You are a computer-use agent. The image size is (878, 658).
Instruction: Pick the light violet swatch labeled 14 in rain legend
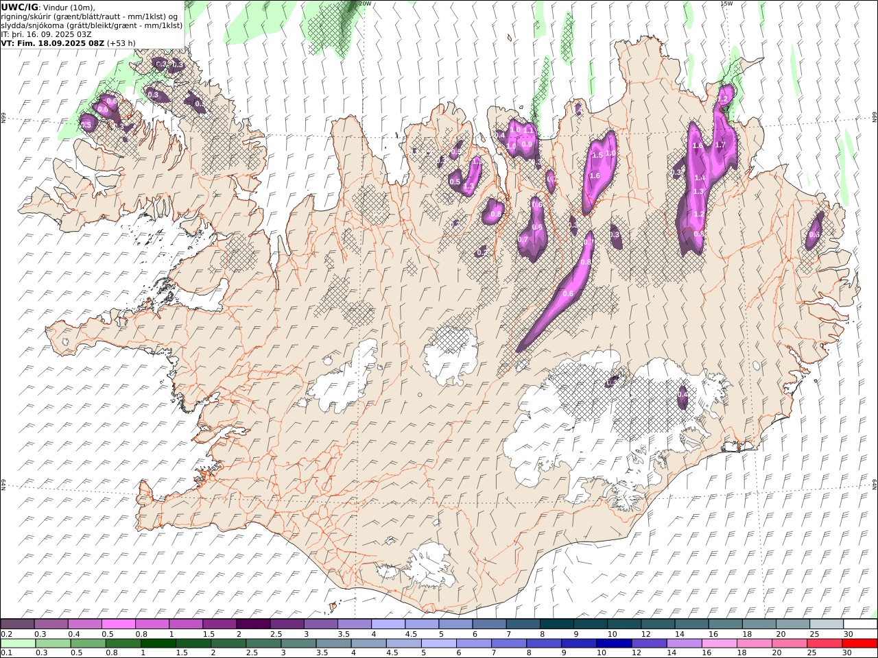point(683,644)
